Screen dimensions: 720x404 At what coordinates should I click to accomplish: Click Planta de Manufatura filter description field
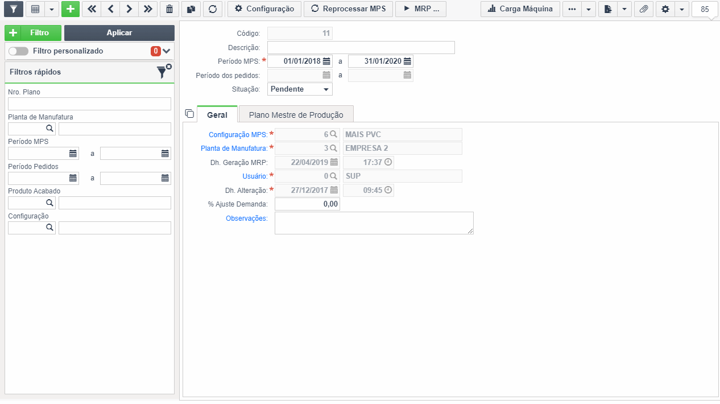115,129
